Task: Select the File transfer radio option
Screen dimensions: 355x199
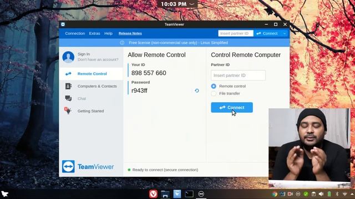Action: [214, 93]
